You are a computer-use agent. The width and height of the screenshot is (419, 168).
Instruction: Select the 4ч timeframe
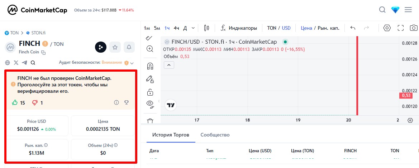[x=176, y=28]
